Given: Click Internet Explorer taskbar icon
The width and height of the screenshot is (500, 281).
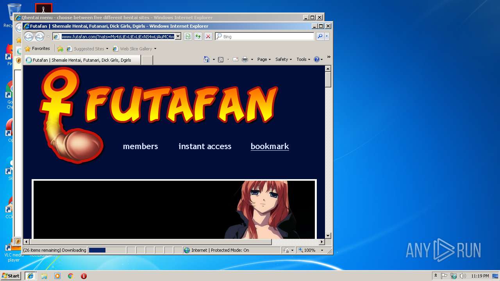Looking at the screenshot, I should point(30,276).
